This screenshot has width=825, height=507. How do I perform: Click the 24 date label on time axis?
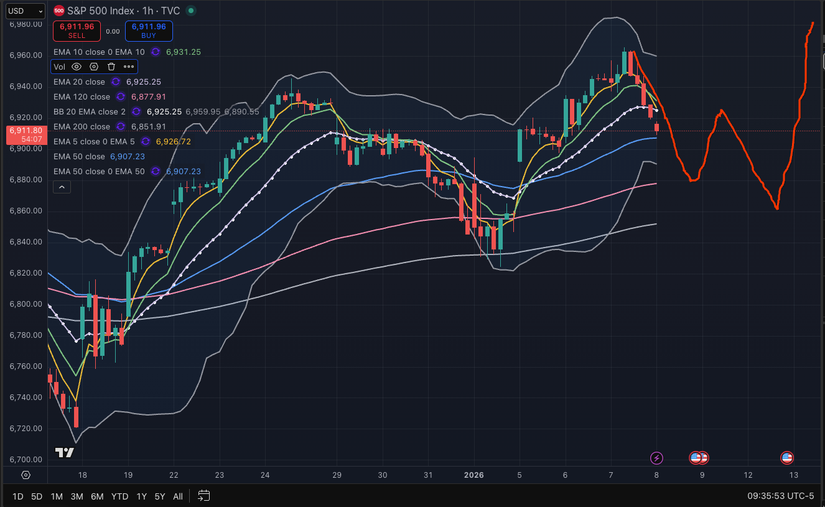pyautogui.click(x=265, y=475)
